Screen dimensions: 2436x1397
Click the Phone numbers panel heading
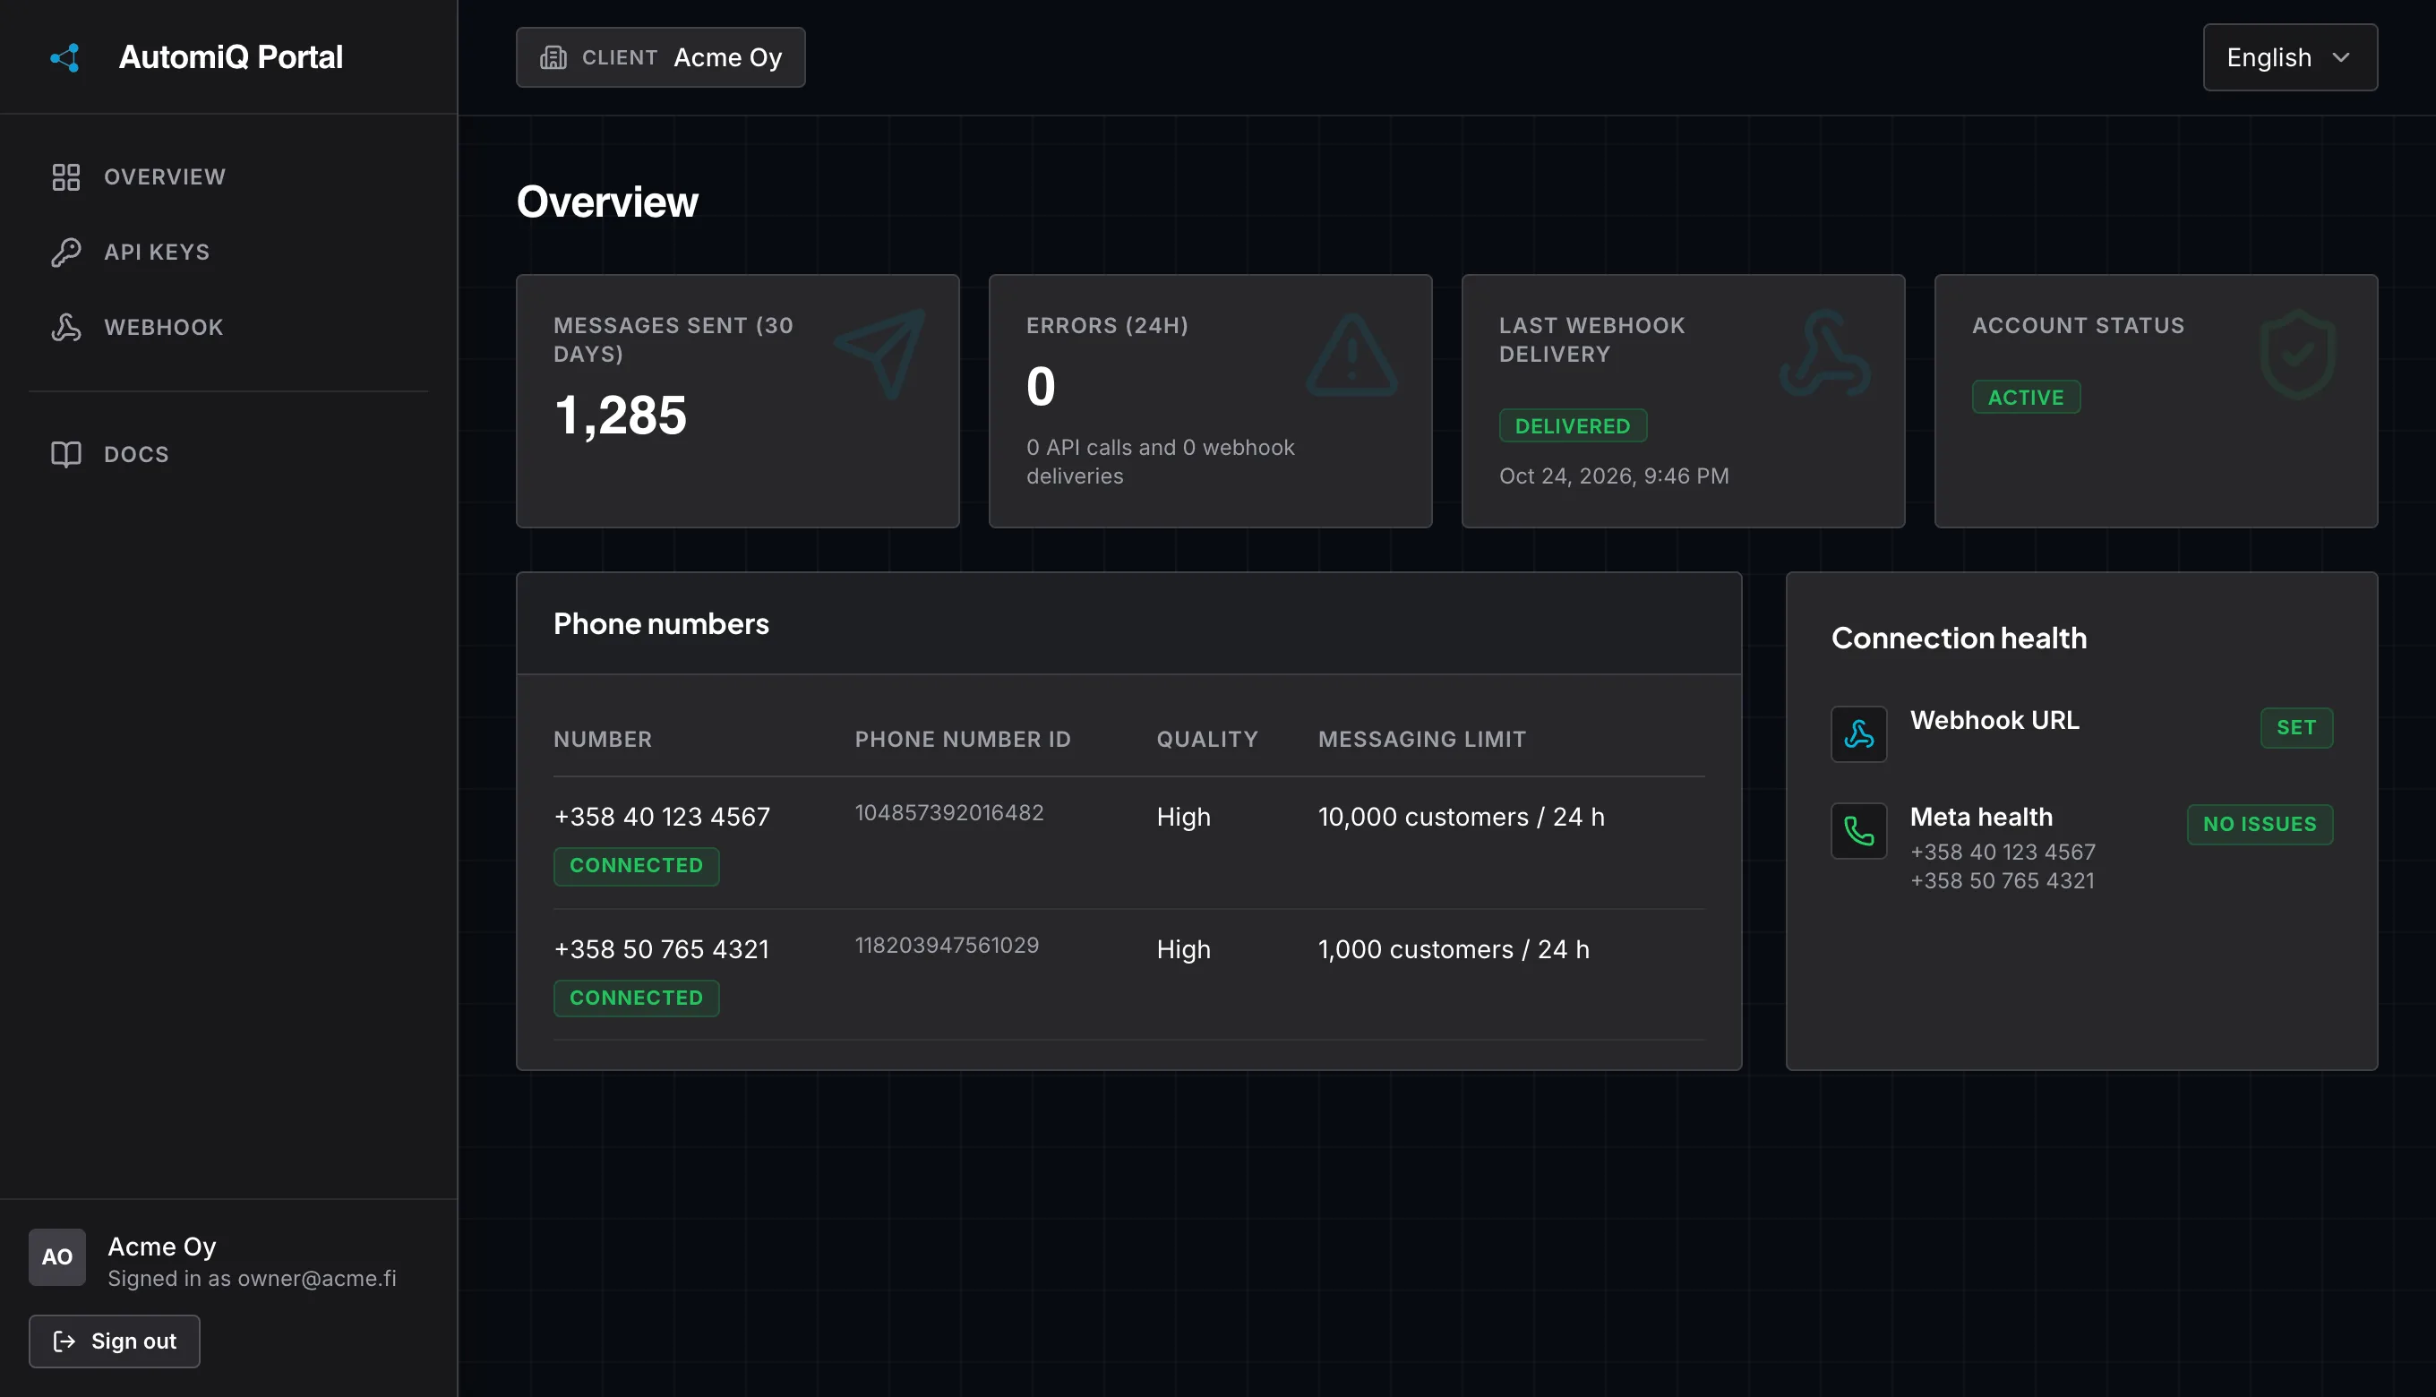[x=661, y=623]
